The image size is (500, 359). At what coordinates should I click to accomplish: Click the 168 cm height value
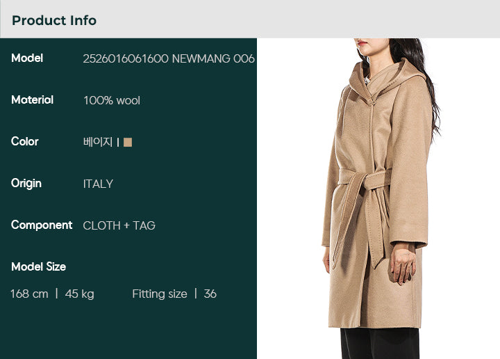29,294
